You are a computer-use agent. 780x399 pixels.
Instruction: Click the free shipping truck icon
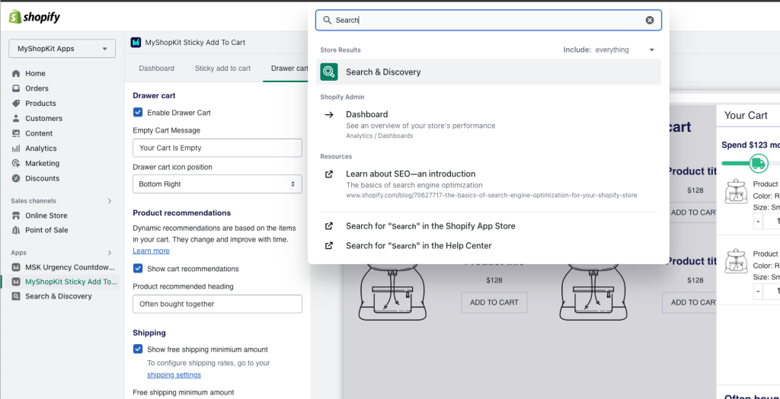(759, 163)
